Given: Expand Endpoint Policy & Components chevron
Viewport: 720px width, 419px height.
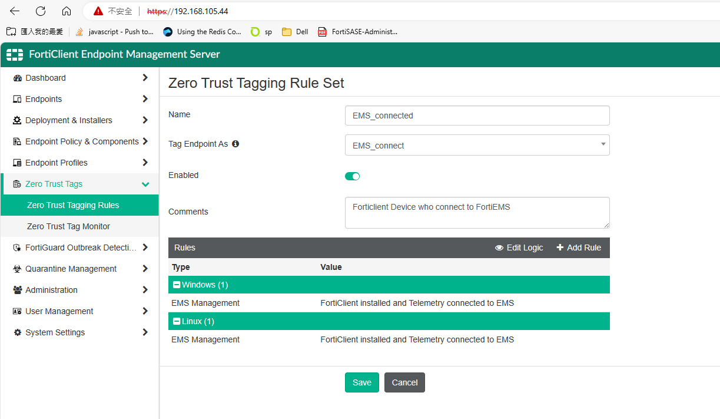Looking at the screenshot, I should pyautogui.click(x=145, y=141).
